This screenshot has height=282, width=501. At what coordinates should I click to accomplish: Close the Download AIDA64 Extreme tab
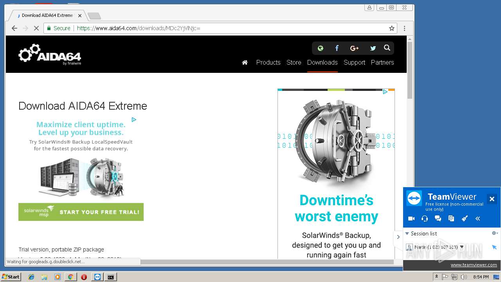click(80, 16)
